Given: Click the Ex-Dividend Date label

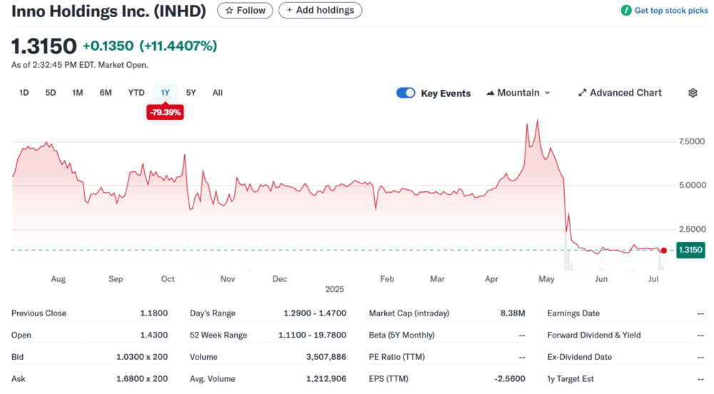Looking at the screenshot, I should coord(579,357).
